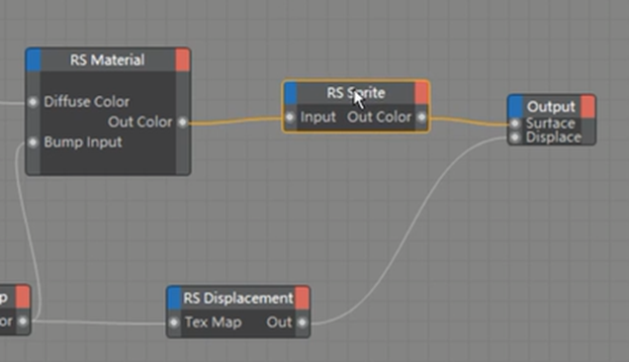Click the Output Surface port dot

point(515,124)
